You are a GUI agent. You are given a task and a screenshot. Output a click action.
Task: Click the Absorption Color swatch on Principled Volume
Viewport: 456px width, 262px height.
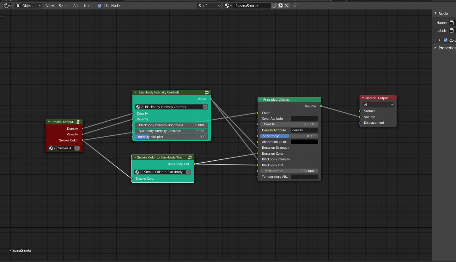(x=304, y=142)
